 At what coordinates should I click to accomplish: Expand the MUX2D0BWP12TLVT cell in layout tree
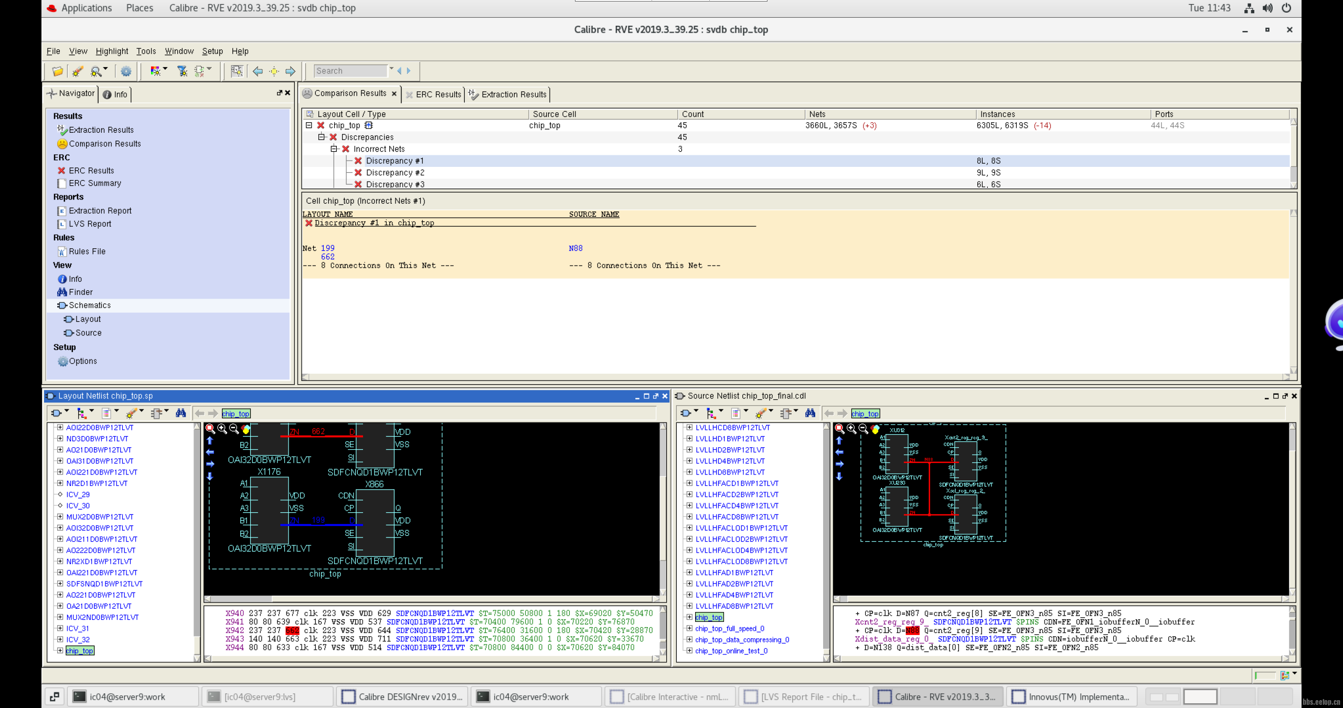click(x=60, y=517)
